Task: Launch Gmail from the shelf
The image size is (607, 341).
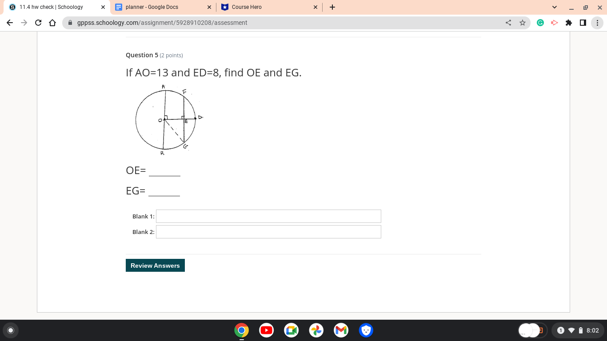Action: (341, 330)
